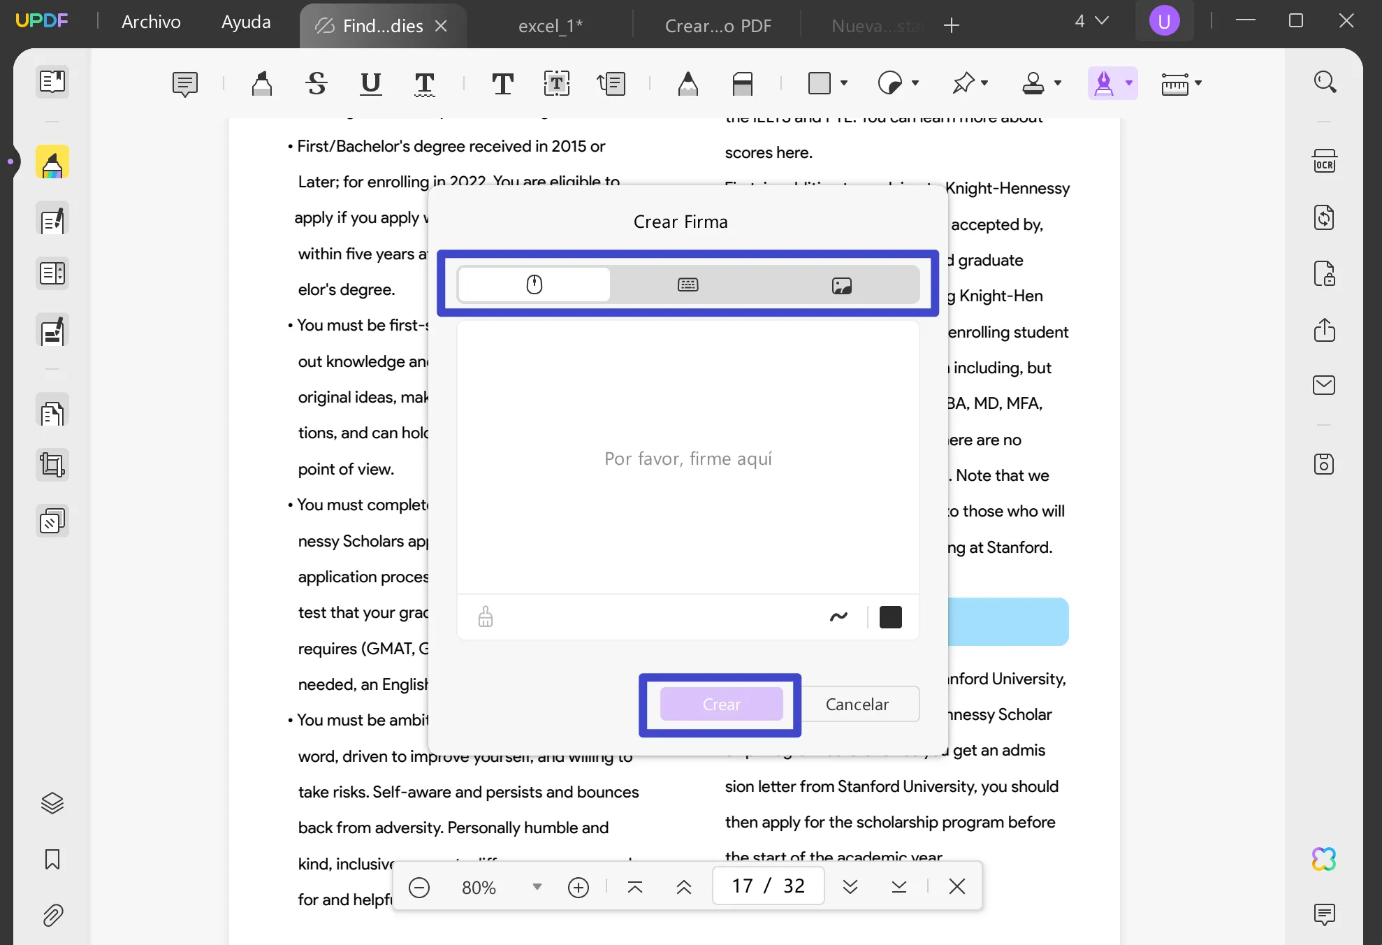Select the pin attachment tool
The height and width of the screenshot is (945, 1382).
[963, 84]
